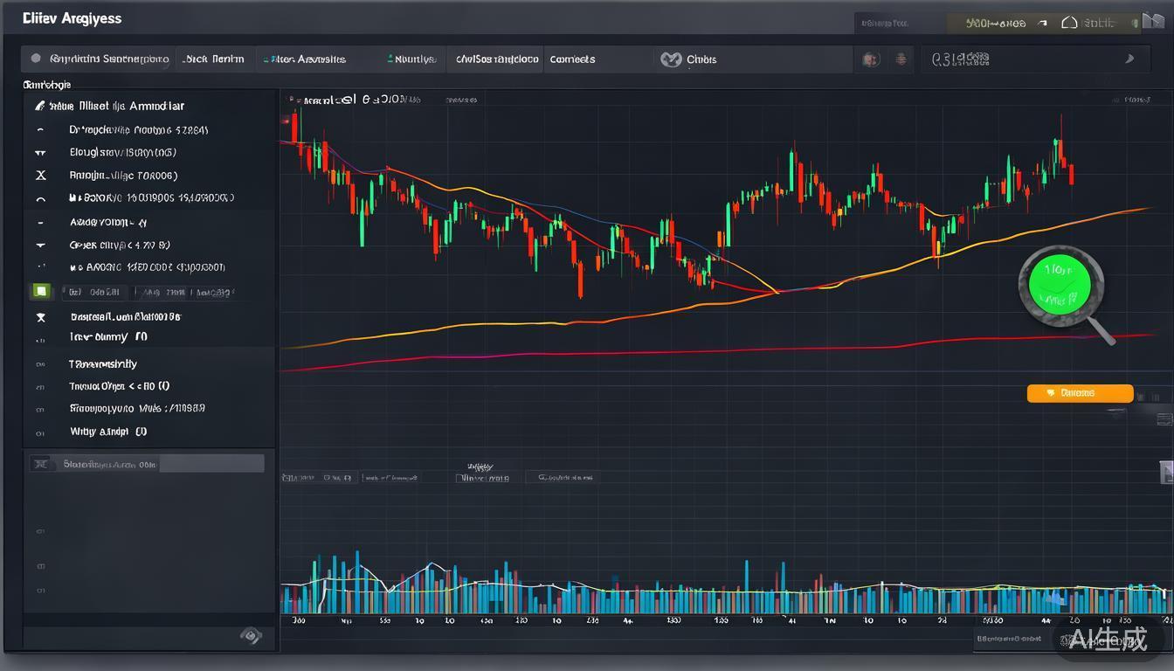1174x671 pixels.
Task: Click the pencil icon in the sidebar header
Action: click(x=39, y=106)
